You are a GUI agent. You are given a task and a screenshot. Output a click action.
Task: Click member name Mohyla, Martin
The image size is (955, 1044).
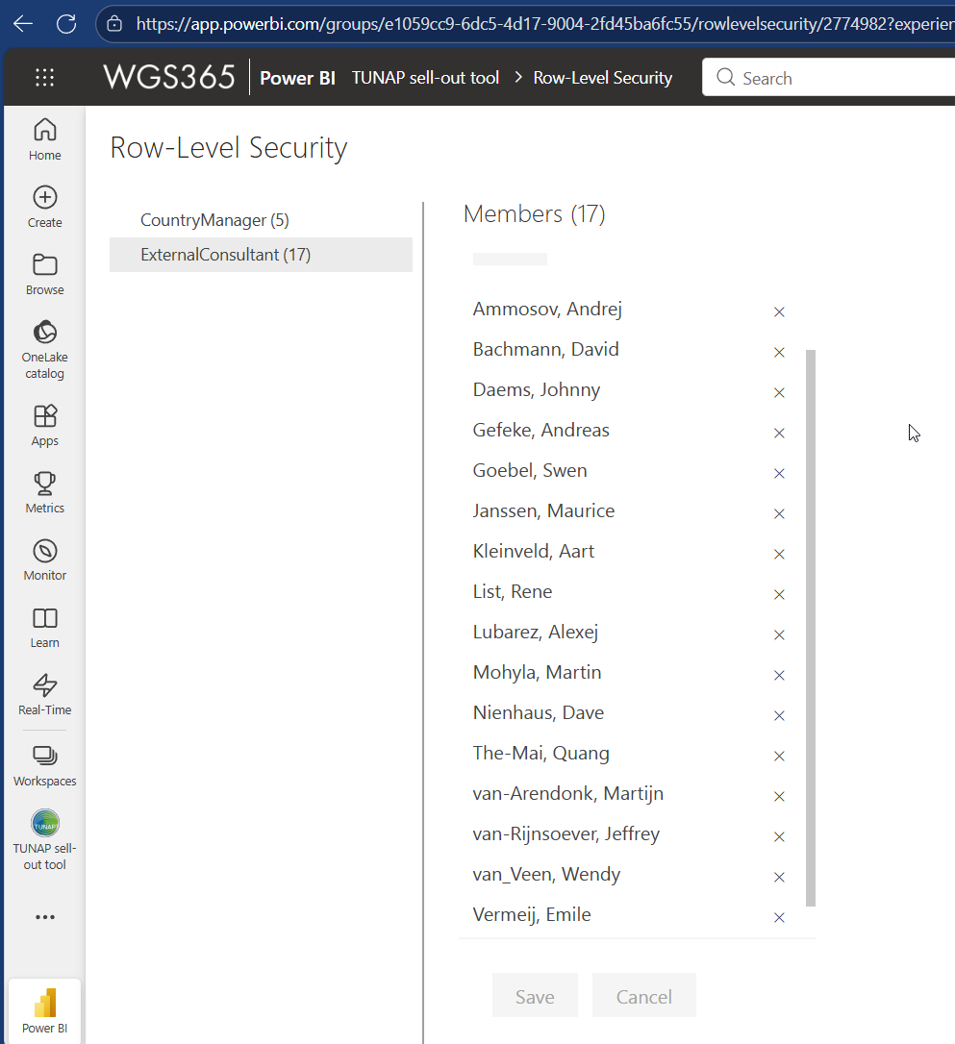coord(537,673)
